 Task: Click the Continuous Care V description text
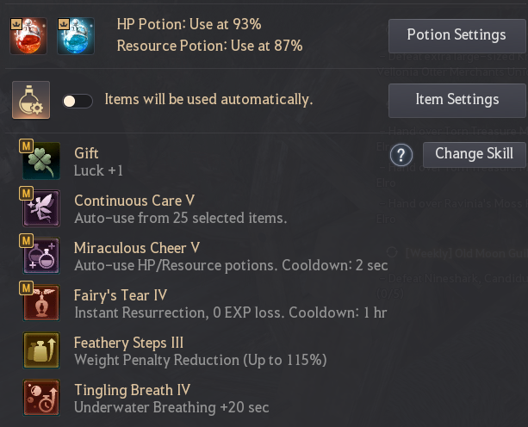pyautogui.click(x=180, y=218)
